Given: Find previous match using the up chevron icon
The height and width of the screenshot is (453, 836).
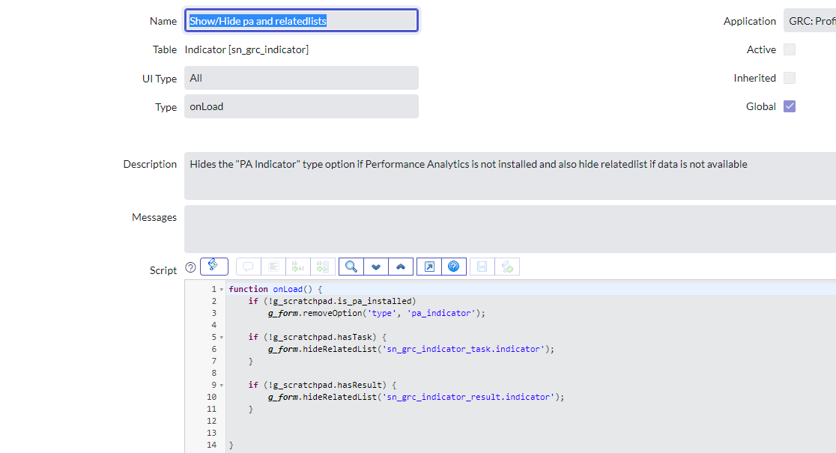Looking at the screenshot, I should point(401,266).
